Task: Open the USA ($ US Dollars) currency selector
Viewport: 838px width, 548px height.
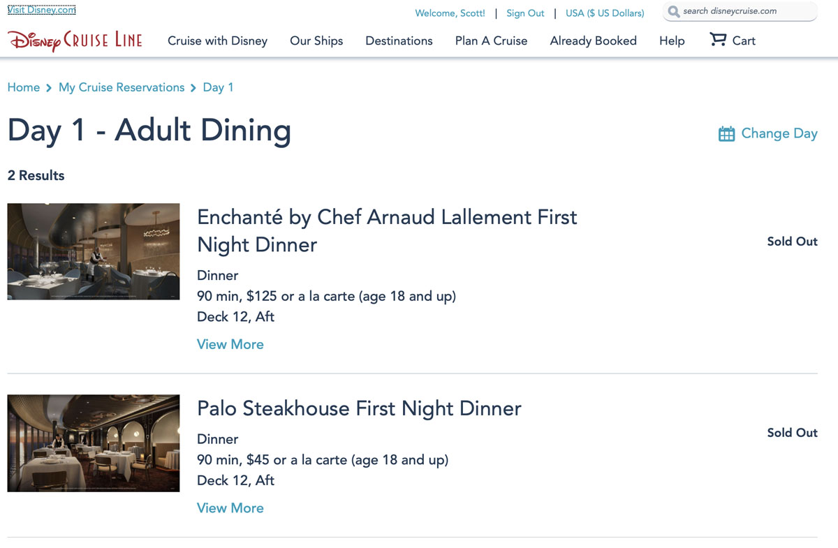Action: coord(605,13)
